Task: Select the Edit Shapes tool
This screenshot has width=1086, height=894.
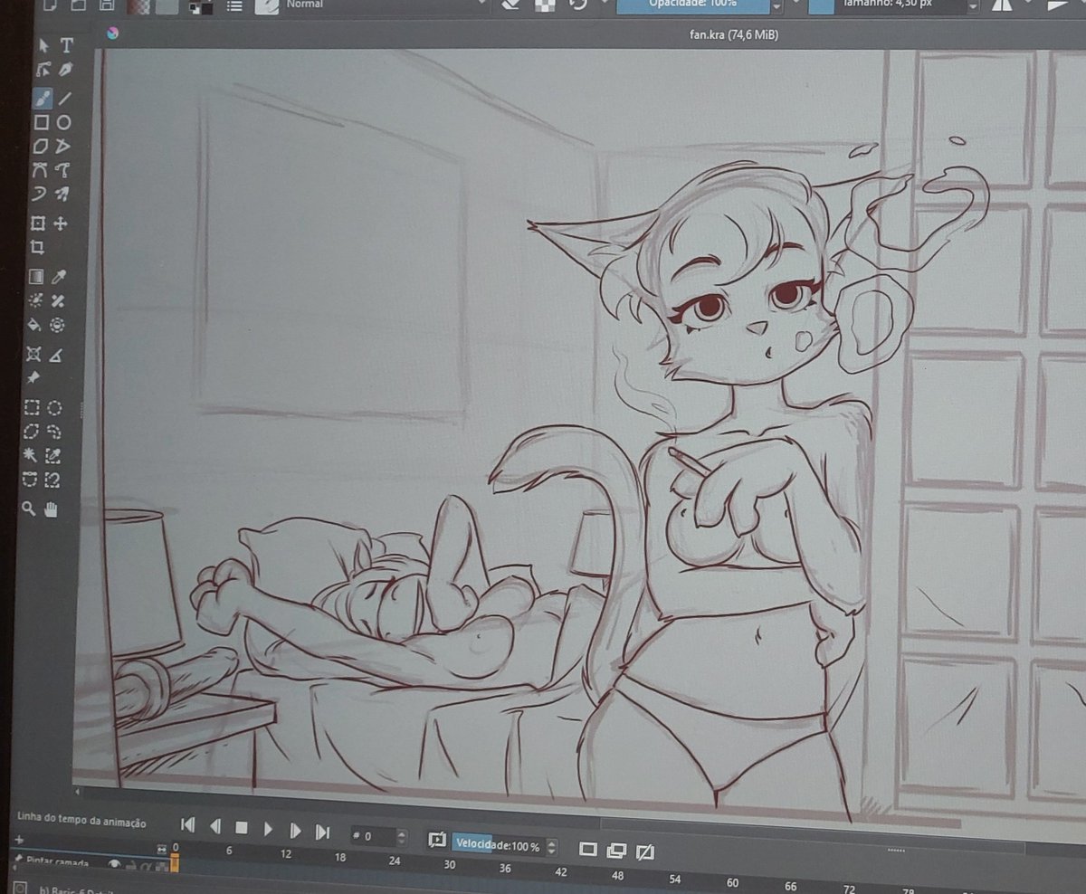Action: (x=43, y=71)
